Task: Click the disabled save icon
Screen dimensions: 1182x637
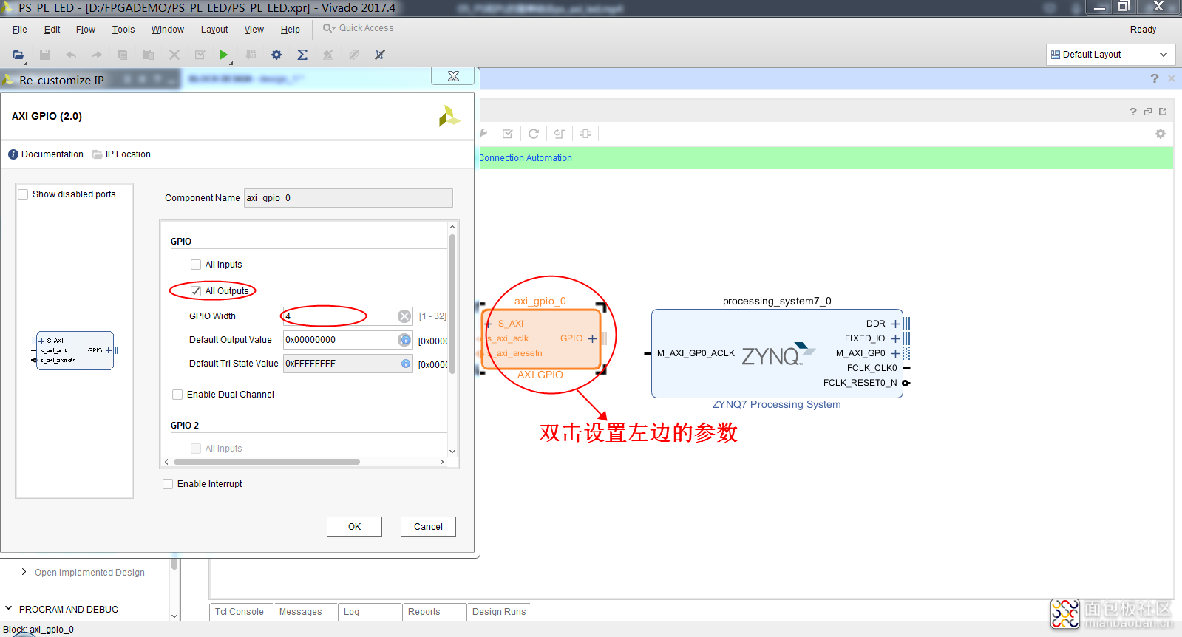Action: (x=45, y=55)
